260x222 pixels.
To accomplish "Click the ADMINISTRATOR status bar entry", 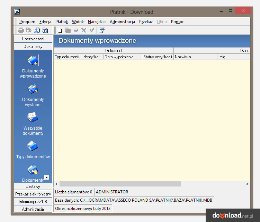I will coord(112,192).
